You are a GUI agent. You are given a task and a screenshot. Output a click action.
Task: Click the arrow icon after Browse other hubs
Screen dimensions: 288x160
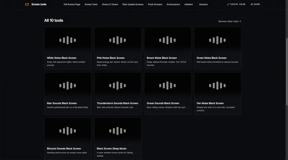pyautogui.click(x=240, y=21)
